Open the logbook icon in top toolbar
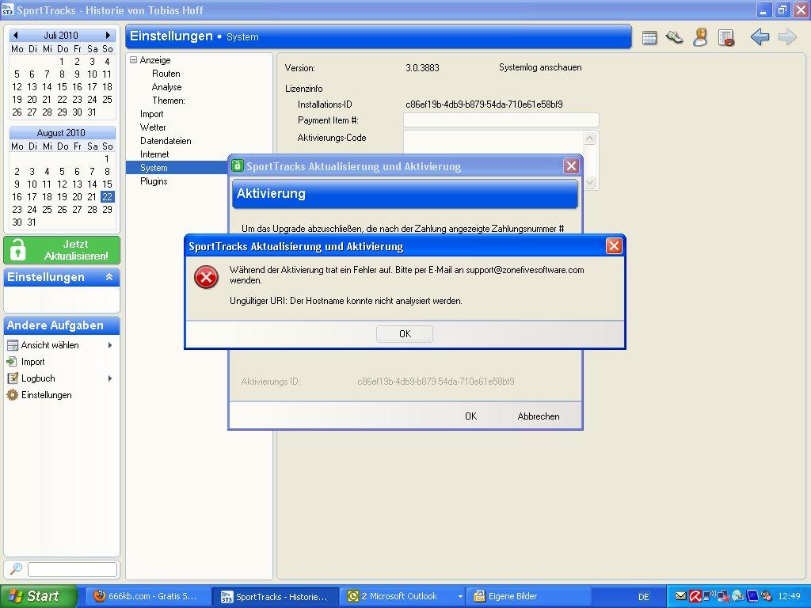This screenshot has height=608, width=811. click(x=726, y=37)
